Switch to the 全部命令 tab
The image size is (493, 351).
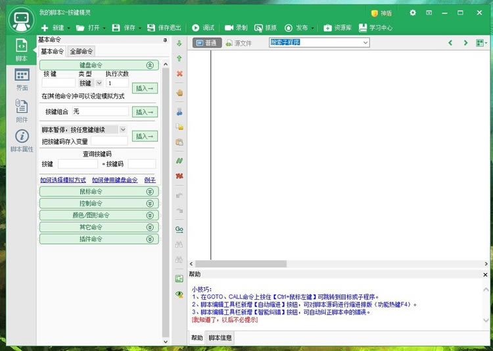click(x=82, y=51)
